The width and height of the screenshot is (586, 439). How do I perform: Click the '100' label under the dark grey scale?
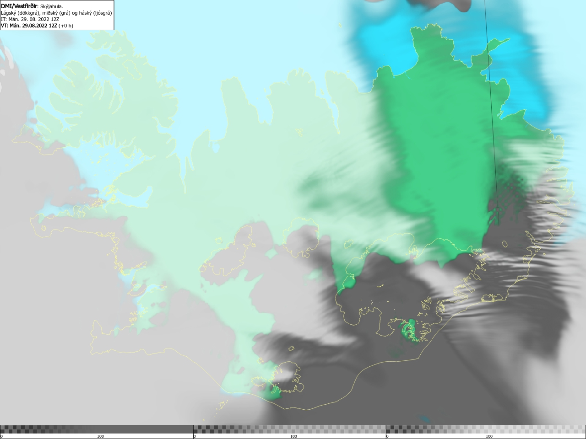pyautogui.click(x=100, y=436)
